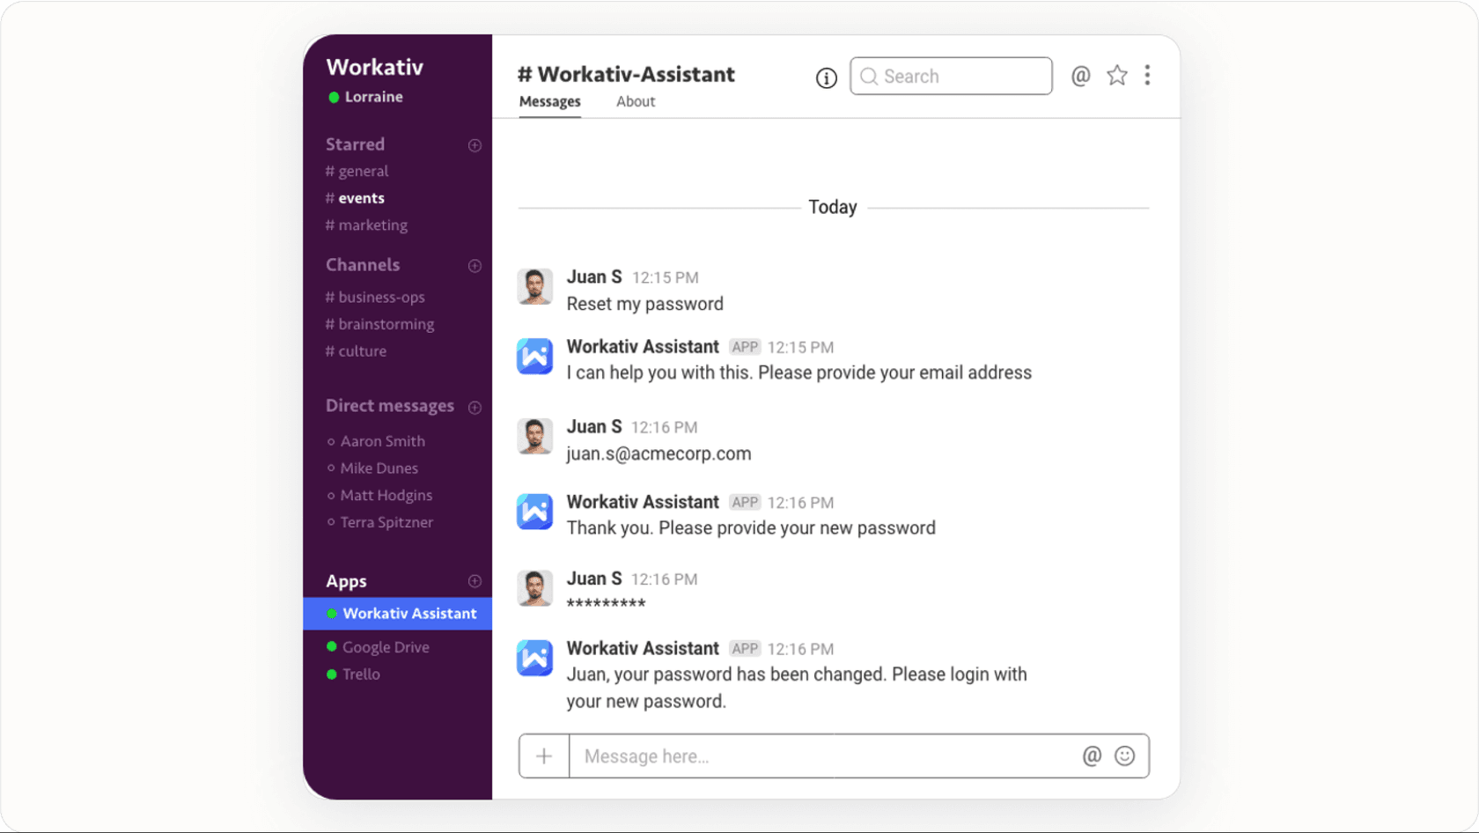The width and height of the screenshot is (1479, 833).
Task: Open the three-dot more options menu
Action: click(1147, 76)
